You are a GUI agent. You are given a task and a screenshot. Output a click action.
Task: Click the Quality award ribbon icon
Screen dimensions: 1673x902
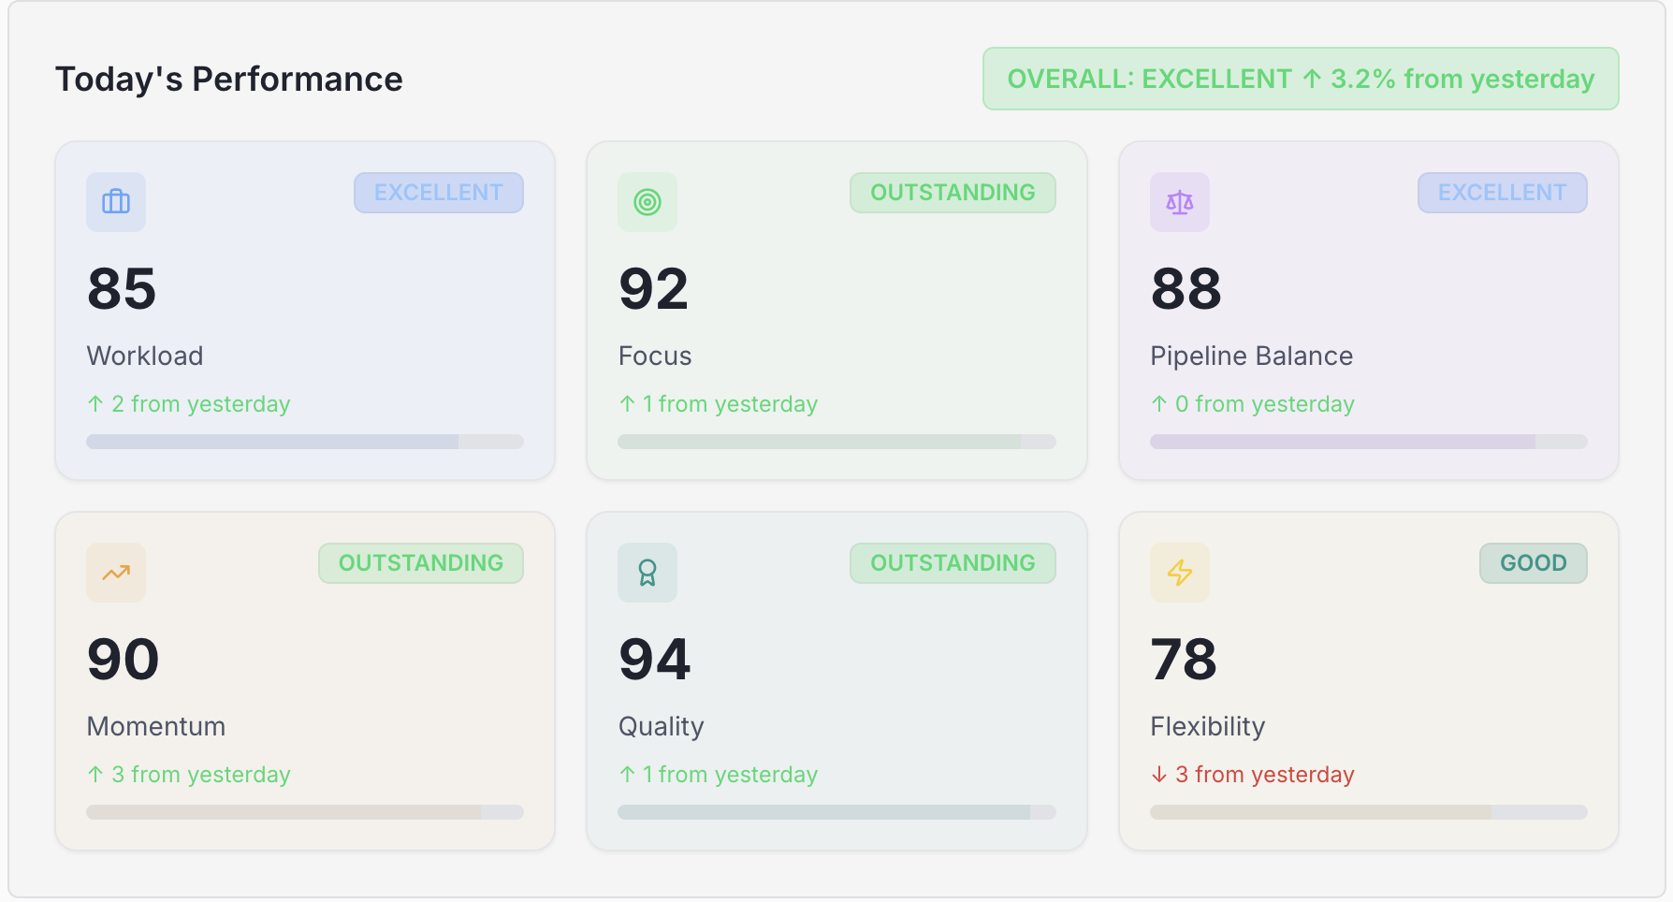(x=647, y=573)
